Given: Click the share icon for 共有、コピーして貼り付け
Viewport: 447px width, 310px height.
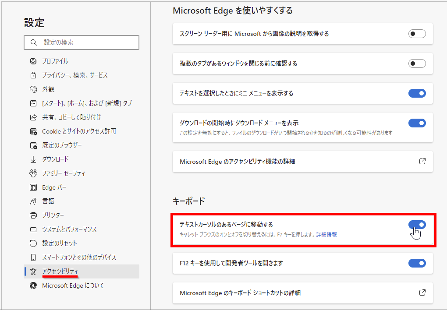Looking at the screenshot, I should point(33,117).
